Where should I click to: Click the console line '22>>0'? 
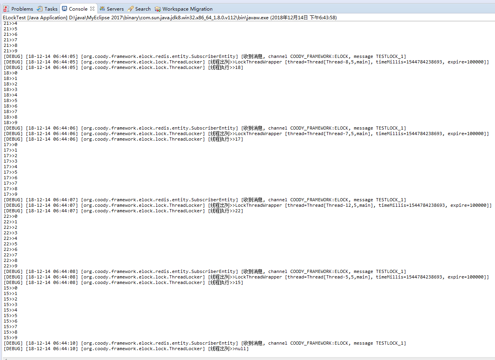(10, 216)
